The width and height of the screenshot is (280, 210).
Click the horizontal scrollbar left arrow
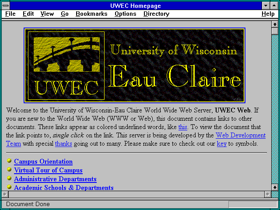point(5,194)
